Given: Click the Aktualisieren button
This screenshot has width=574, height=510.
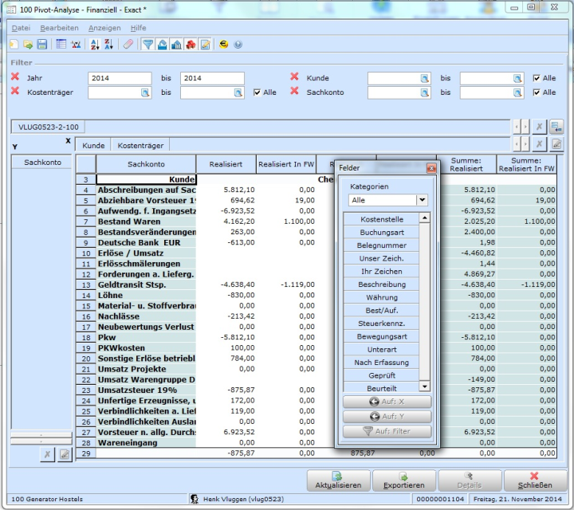Looking at the screenshot, I should coord(339,481).
